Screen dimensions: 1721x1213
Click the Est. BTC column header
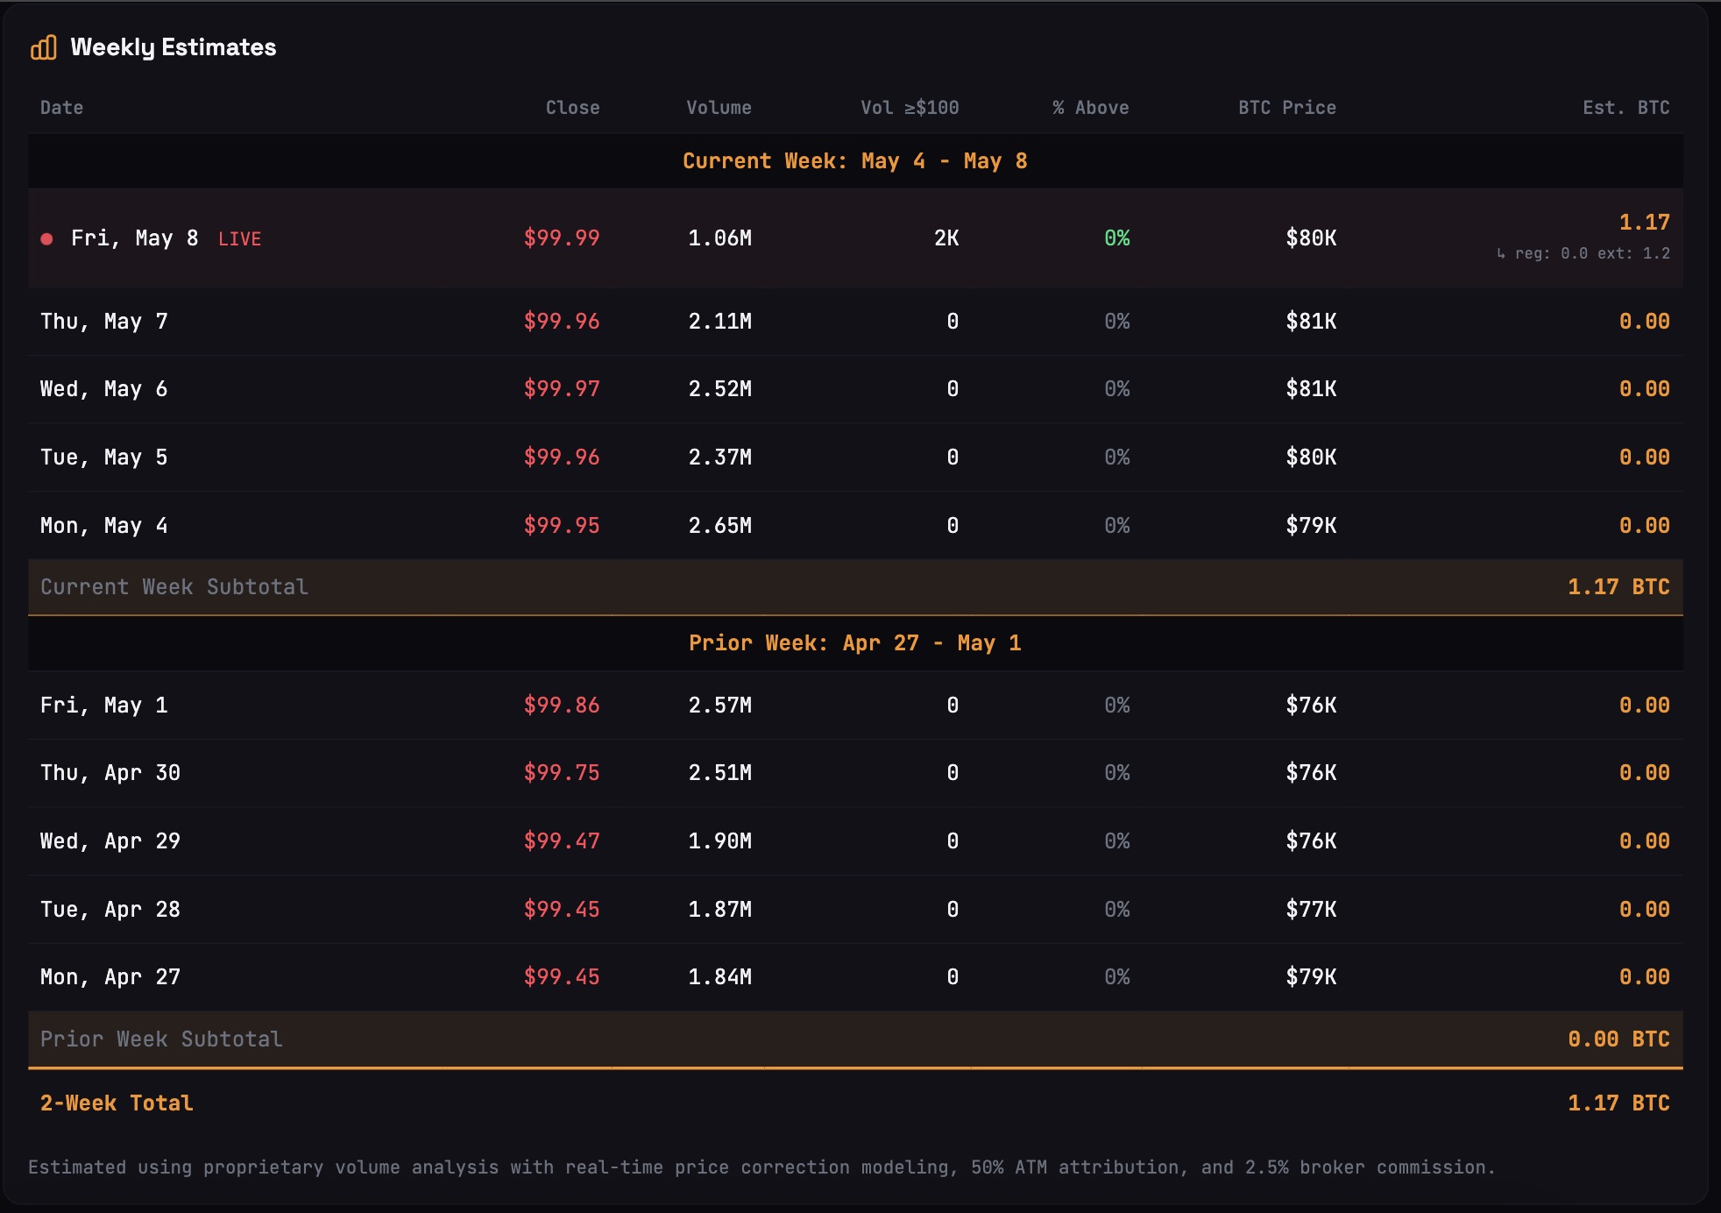1625,108
